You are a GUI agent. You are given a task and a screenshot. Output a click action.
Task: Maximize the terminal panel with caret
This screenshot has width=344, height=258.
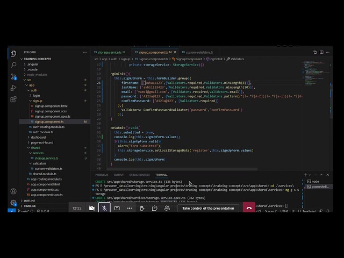coord(321,175)
